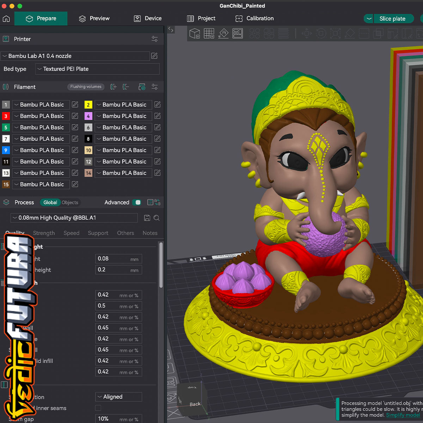Viewport: 423px width, 423px height.
Task: Go to Home screen icon
Action: [x=6, y=18]
